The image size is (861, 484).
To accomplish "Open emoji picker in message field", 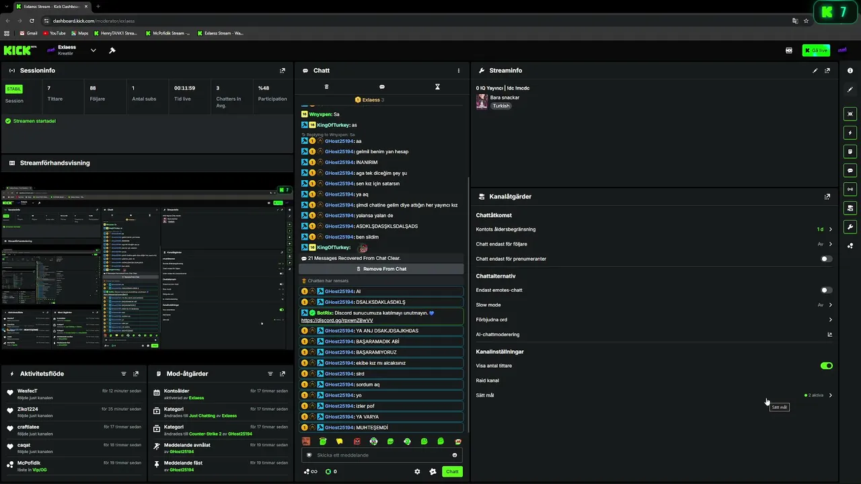I will pos(455,455).
